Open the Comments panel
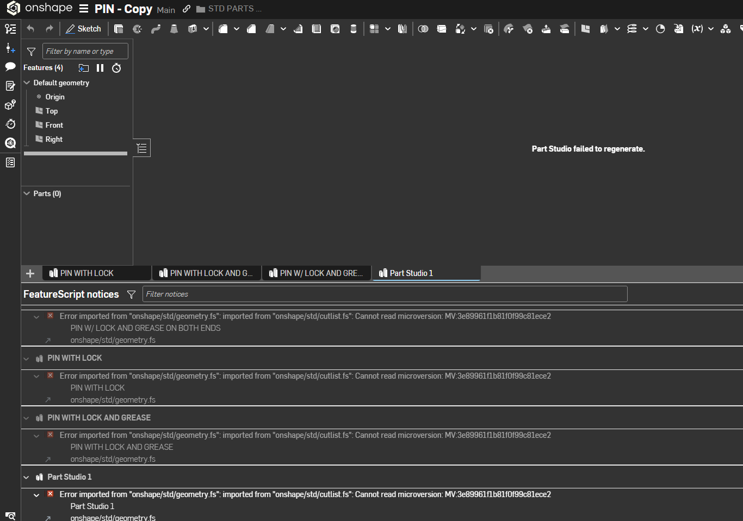 tap(10, 67)
